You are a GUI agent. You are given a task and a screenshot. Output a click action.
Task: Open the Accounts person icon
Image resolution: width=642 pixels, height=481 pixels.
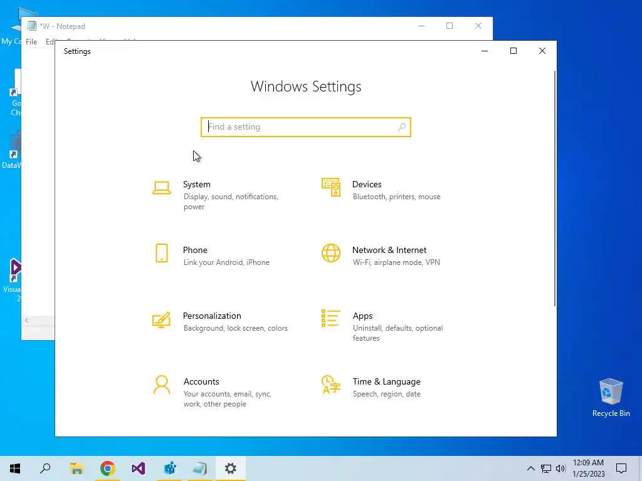[x=162, y=385]
